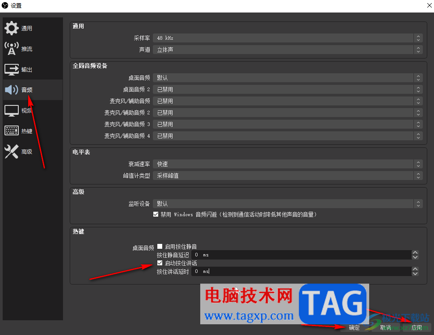Screen dimensions: 434x335
Task: Click the 按住讲话延时 input field
Action: pos(301,272)
